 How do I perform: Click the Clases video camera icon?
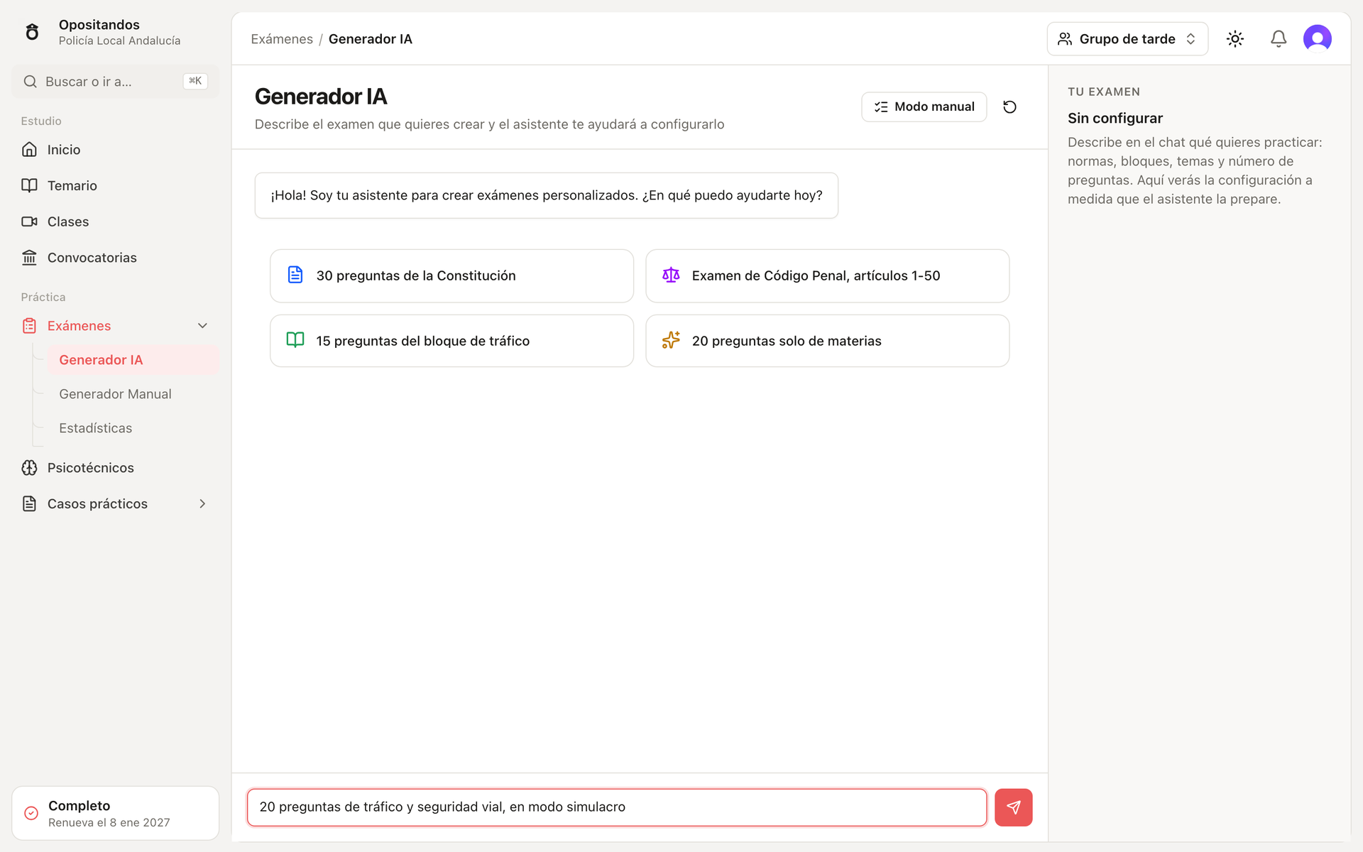pos(29,222)
